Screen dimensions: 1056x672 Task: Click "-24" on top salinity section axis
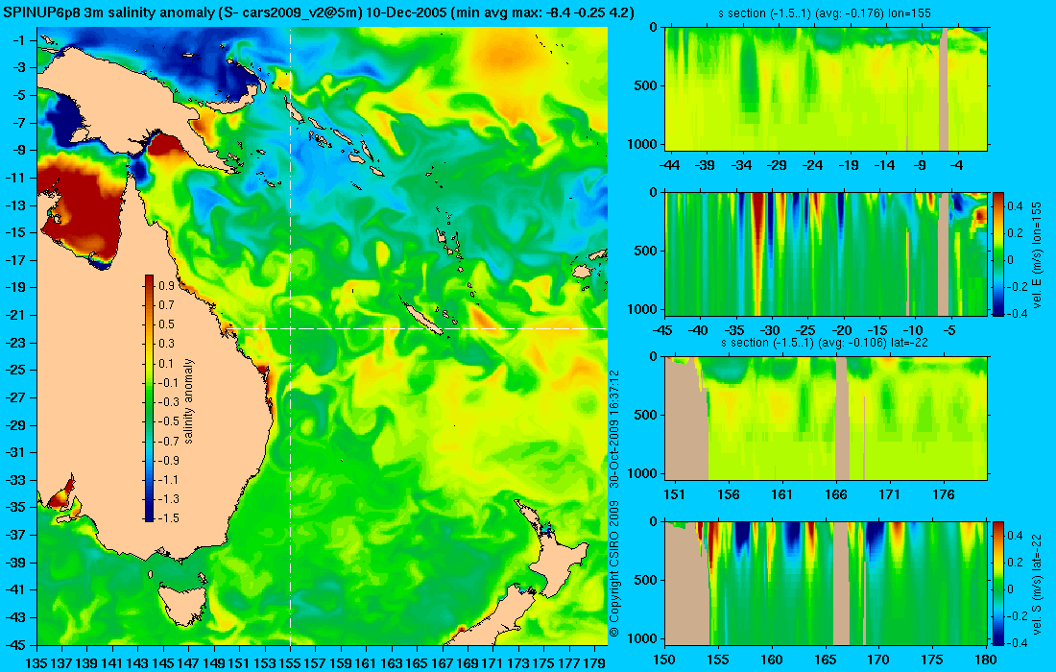coord(813,166)
